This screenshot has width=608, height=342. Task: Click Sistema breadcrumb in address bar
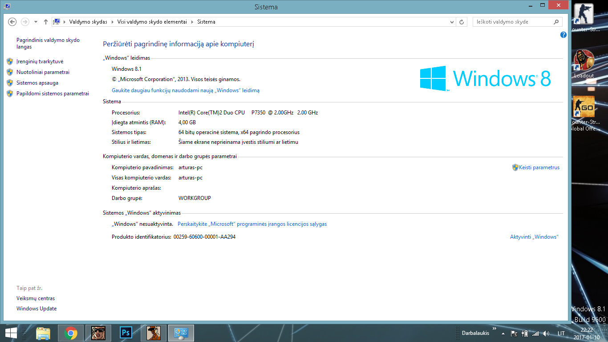coord(206,22)
